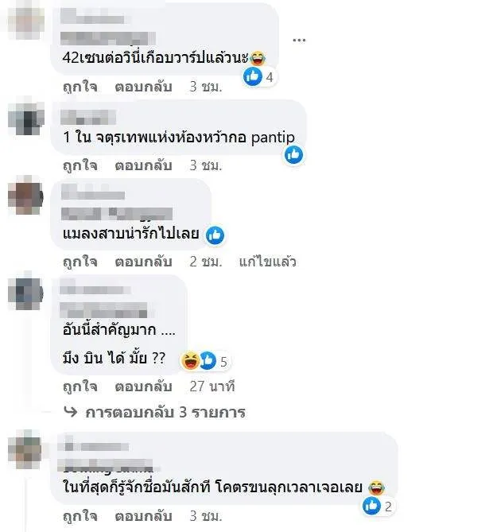Open blurred avatar of the last commenter
The width and height of the screenshot is (489, 532).
(x=26, y=449)
